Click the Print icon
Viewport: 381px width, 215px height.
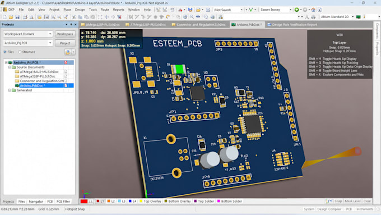[x=25, y=17]
